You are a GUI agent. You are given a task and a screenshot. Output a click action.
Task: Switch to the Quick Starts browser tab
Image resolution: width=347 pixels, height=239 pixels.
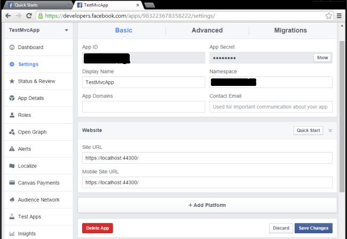point(37,5)
